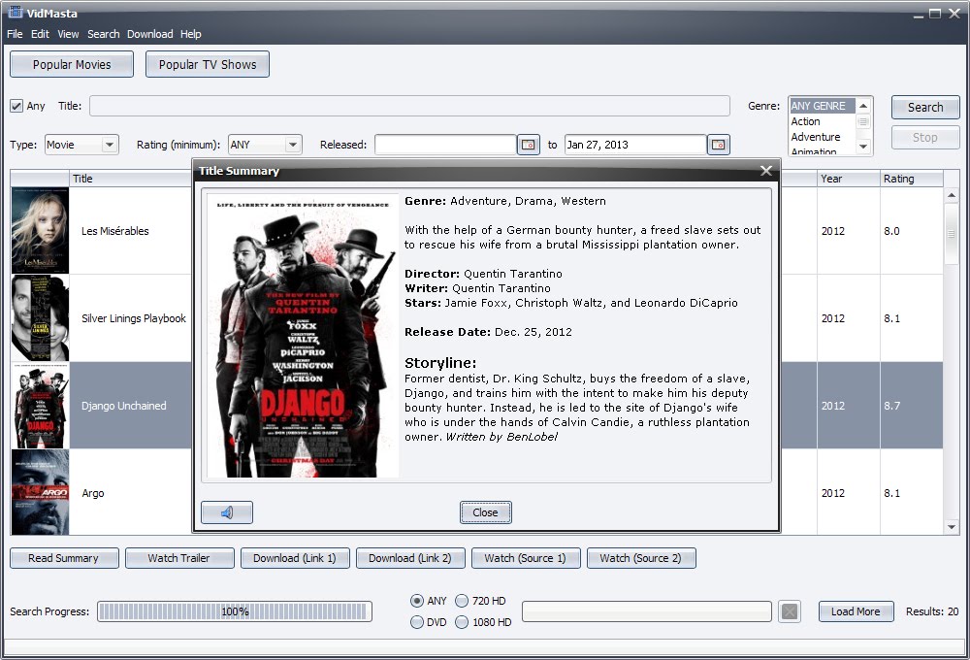Image resolution: width=970 pixels, height=660 pixels.
Task: Open the Edit menu
Action: 40,34
